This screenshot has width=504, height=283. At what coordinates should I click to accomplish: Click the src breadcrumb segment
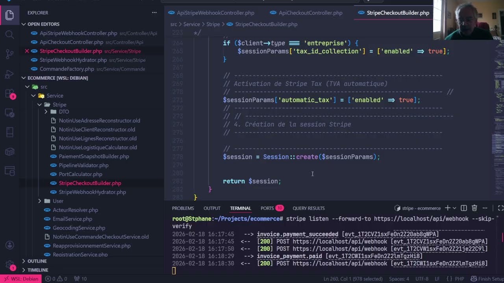(x=174, y=24)
